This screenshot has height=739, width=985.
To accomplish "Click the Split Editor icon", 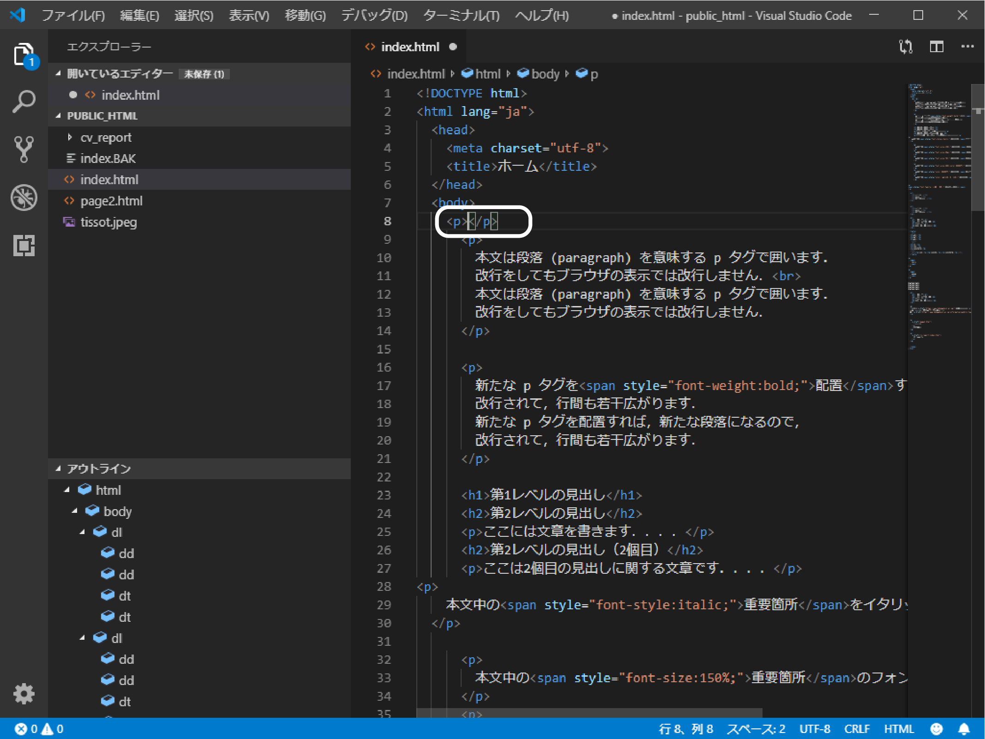I will click(x=937, y=47).
